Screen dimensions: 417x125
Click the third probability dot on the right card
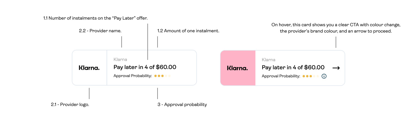point(311,76)
